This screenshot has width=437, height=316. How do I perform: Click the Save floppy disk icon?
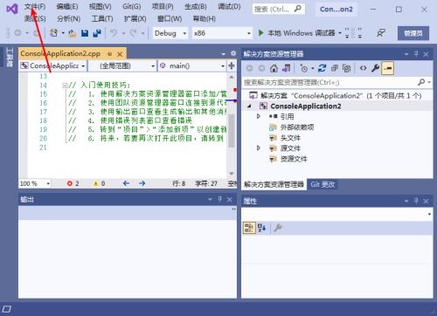click(85, 33)
